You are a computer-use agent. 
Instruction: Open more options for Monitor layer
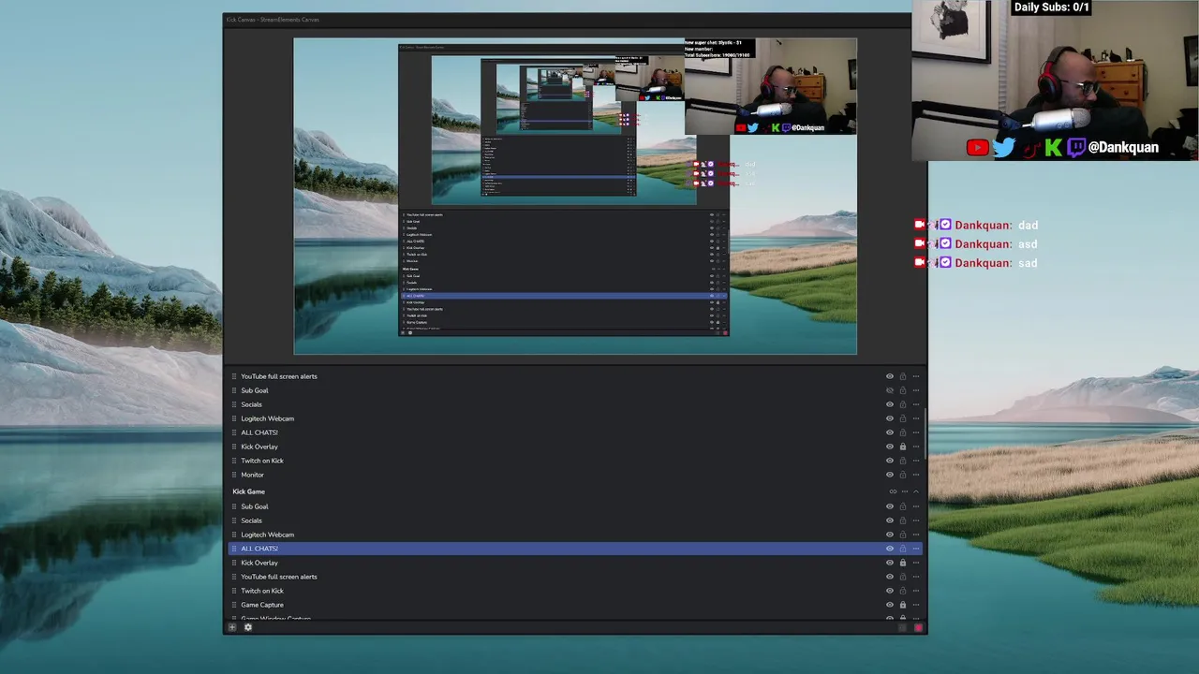(x=916, y=475)
